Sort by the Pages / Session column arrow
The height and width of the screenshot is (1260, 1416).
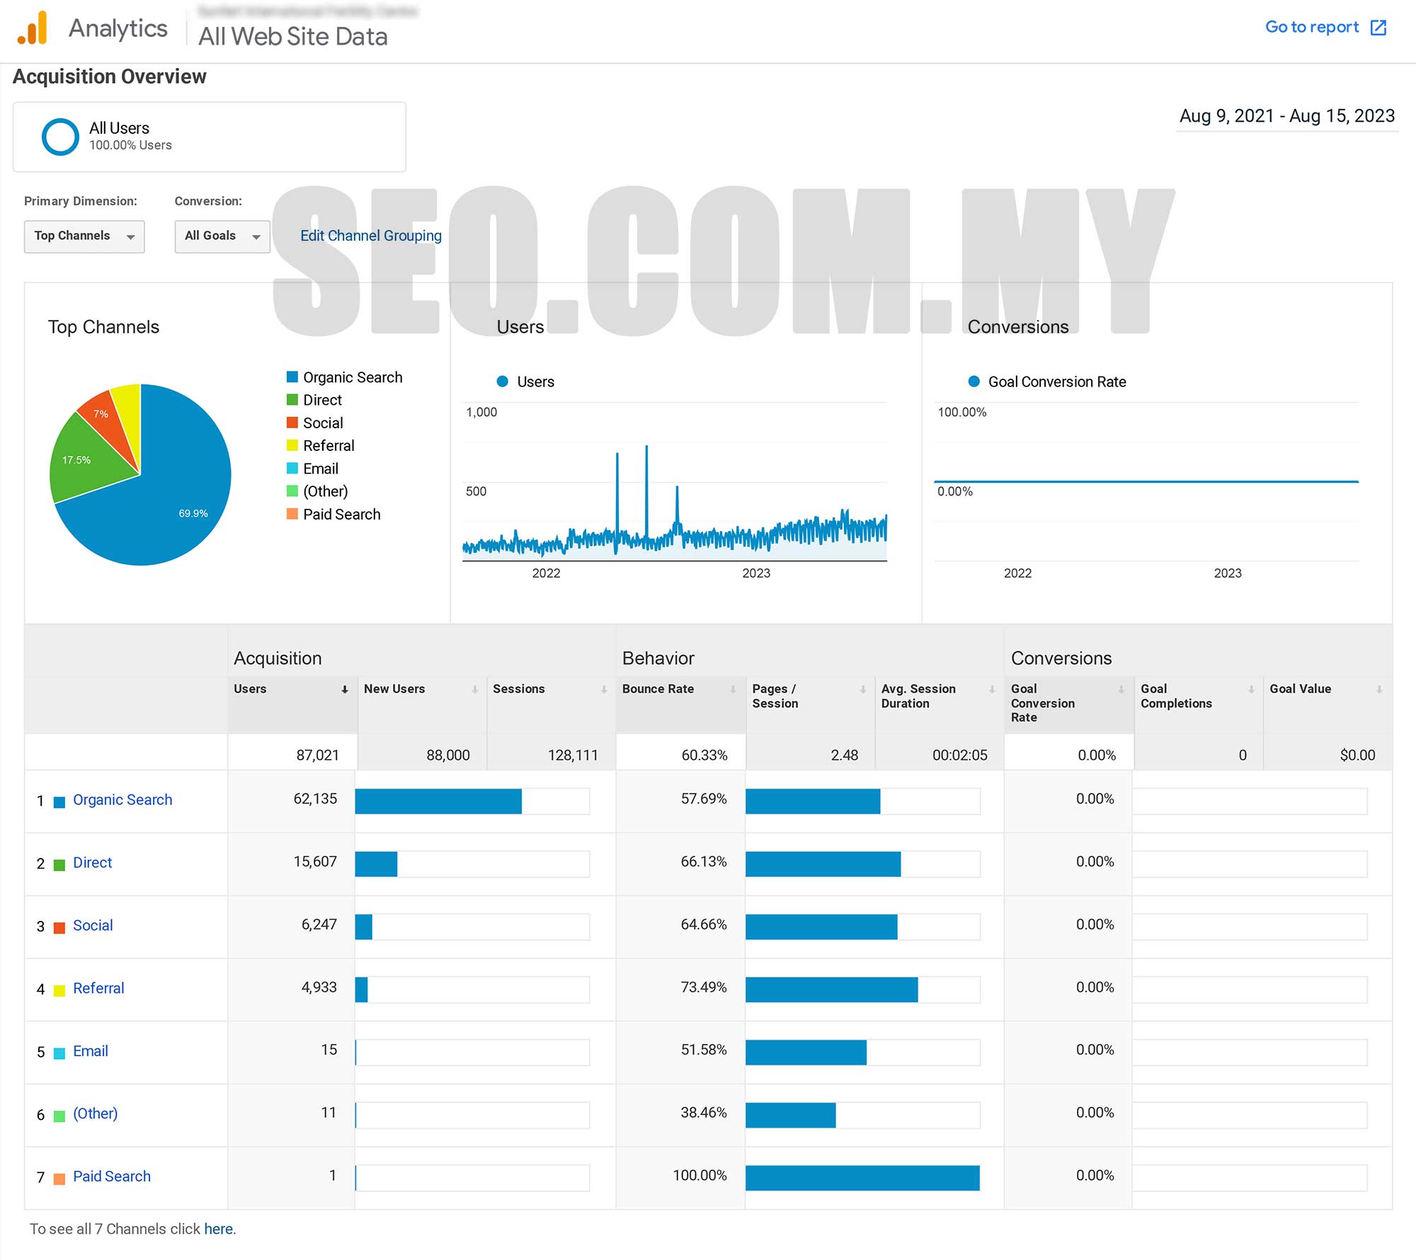point(862,689)
